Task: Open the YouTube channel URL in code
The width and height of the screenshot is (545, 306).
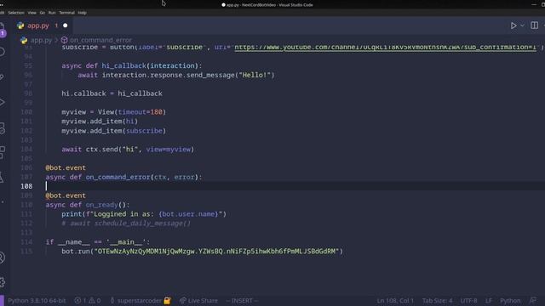Action: tap(385, 48)
